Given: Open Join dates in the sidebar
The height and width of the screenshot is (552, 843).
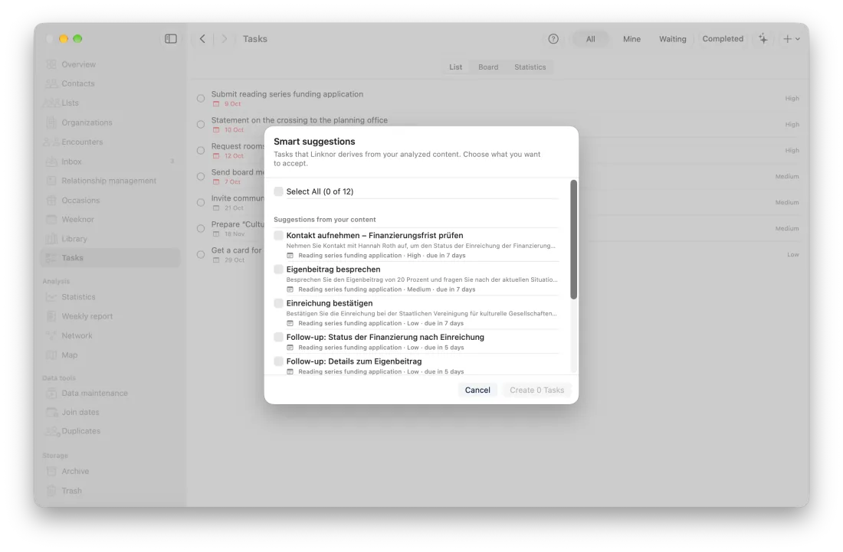Looking at the screenshot, I should [110, 413].
